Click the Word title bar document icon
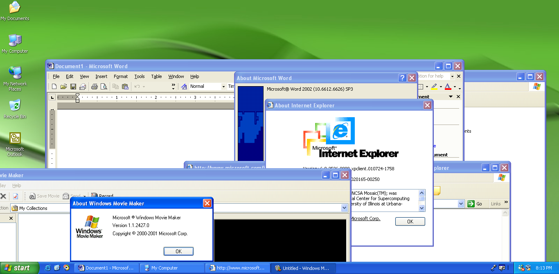 51,66
